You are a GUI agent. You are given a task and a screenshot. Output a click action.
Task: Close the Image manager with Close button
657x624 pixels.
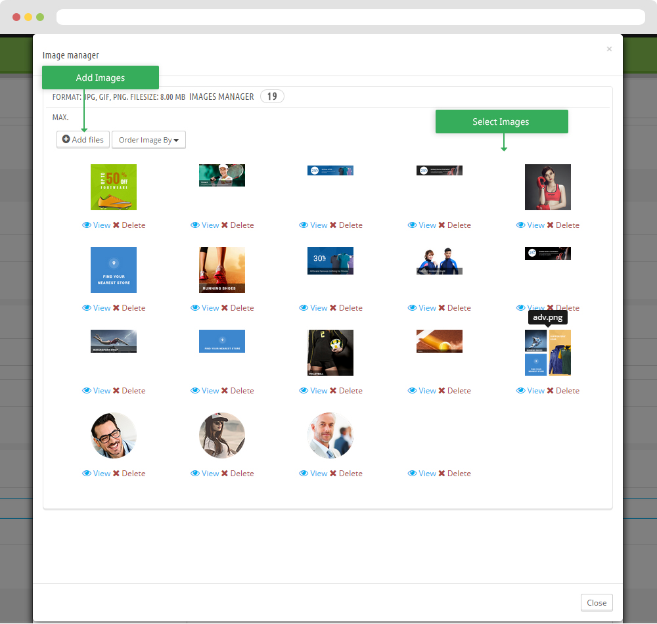[597, 603]
